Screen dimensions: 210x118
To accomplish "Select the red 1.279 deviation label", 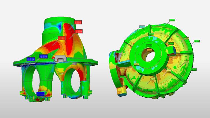I will 78,31.
